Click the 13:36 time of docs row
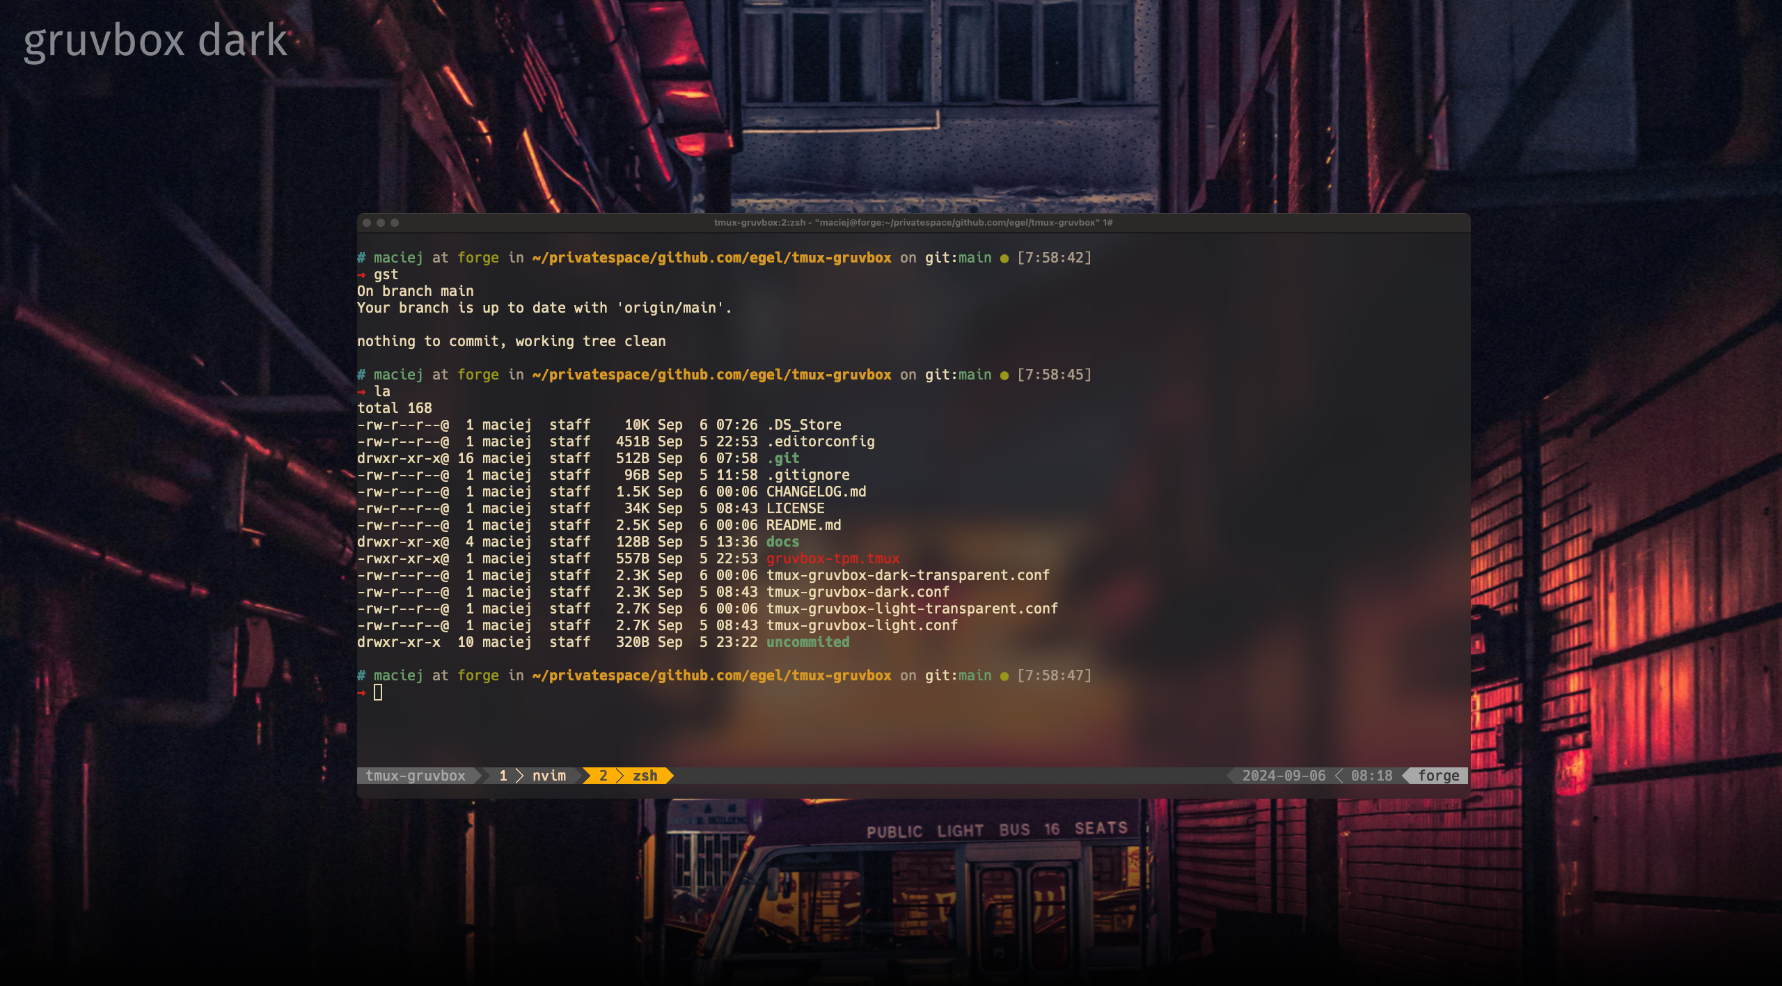 click(737, 542)
